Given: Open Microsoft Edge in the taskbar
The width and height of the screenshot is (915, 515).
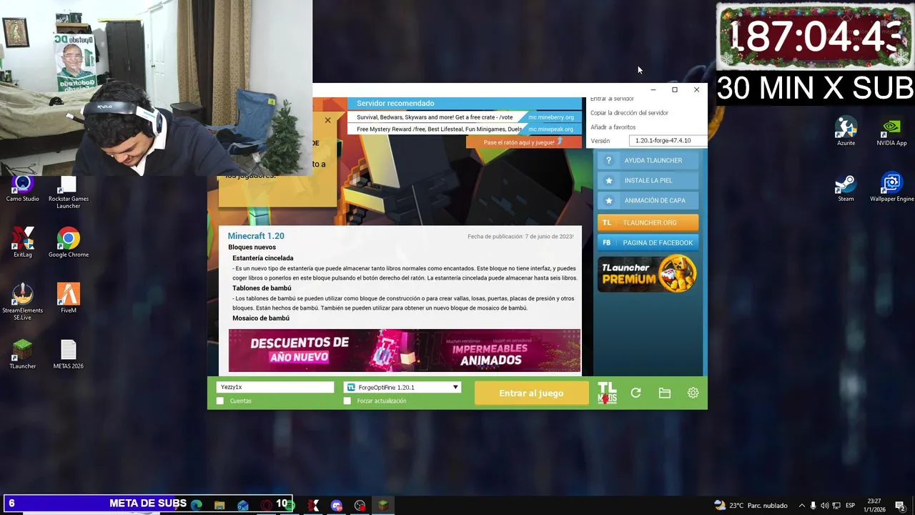Looking at the screenshot, I should 197,505.
